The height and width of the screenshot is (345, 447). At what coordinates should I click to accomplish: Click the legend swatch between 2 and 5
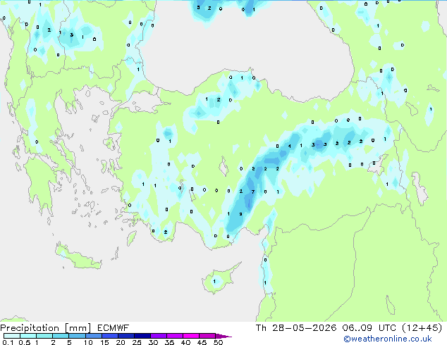coord(61,336)
